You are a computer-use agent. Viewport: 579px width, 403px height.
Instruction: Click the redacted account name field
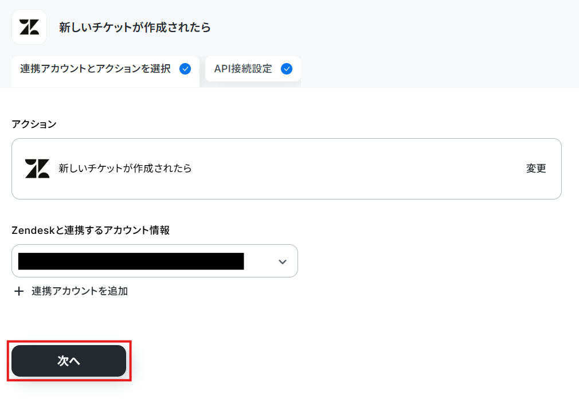[131, 261]
